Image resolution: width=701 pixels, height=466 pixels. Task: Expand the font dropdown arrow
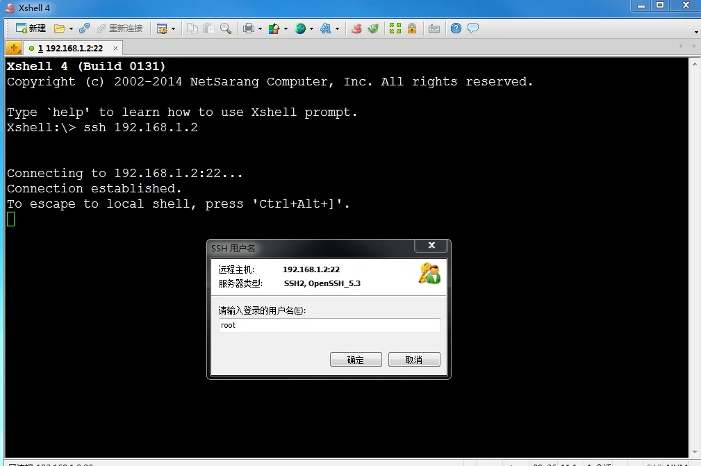[x=337, y=28]
